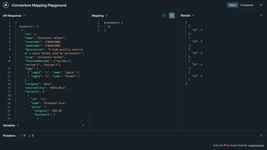Click the "id": 3 result entry
This screenshot has height=150, width=267.
click(197, 53)
